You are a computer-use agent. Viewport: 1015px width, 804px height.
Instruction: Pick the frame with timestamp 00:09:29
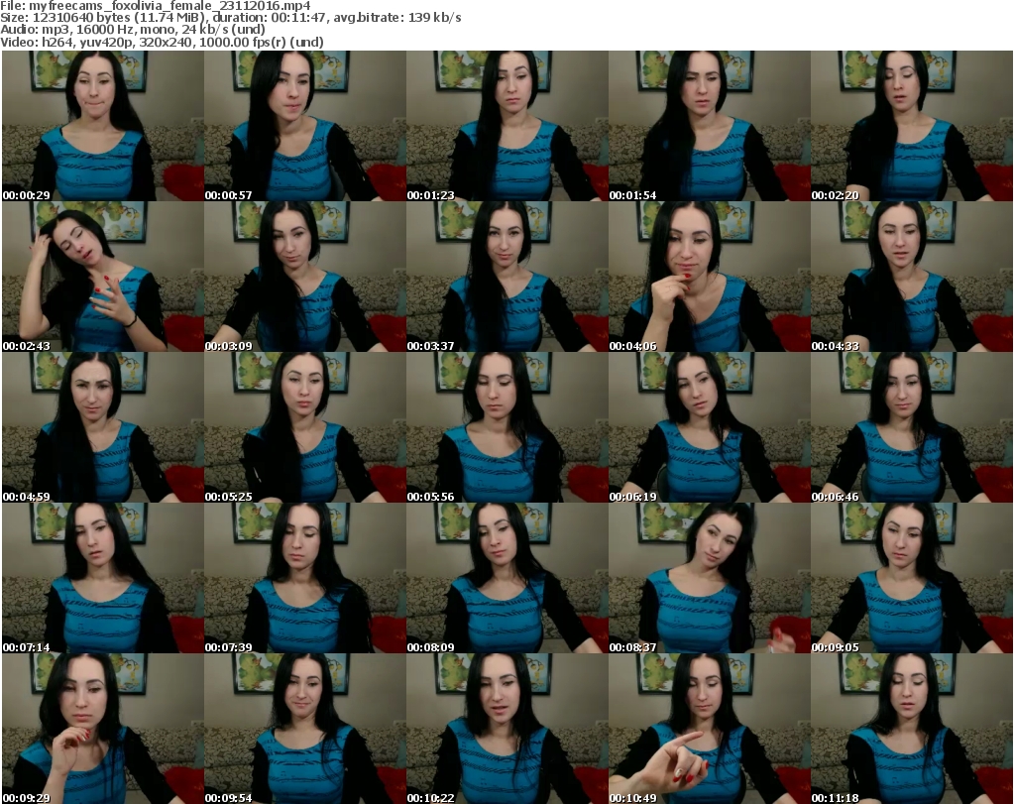103,729
